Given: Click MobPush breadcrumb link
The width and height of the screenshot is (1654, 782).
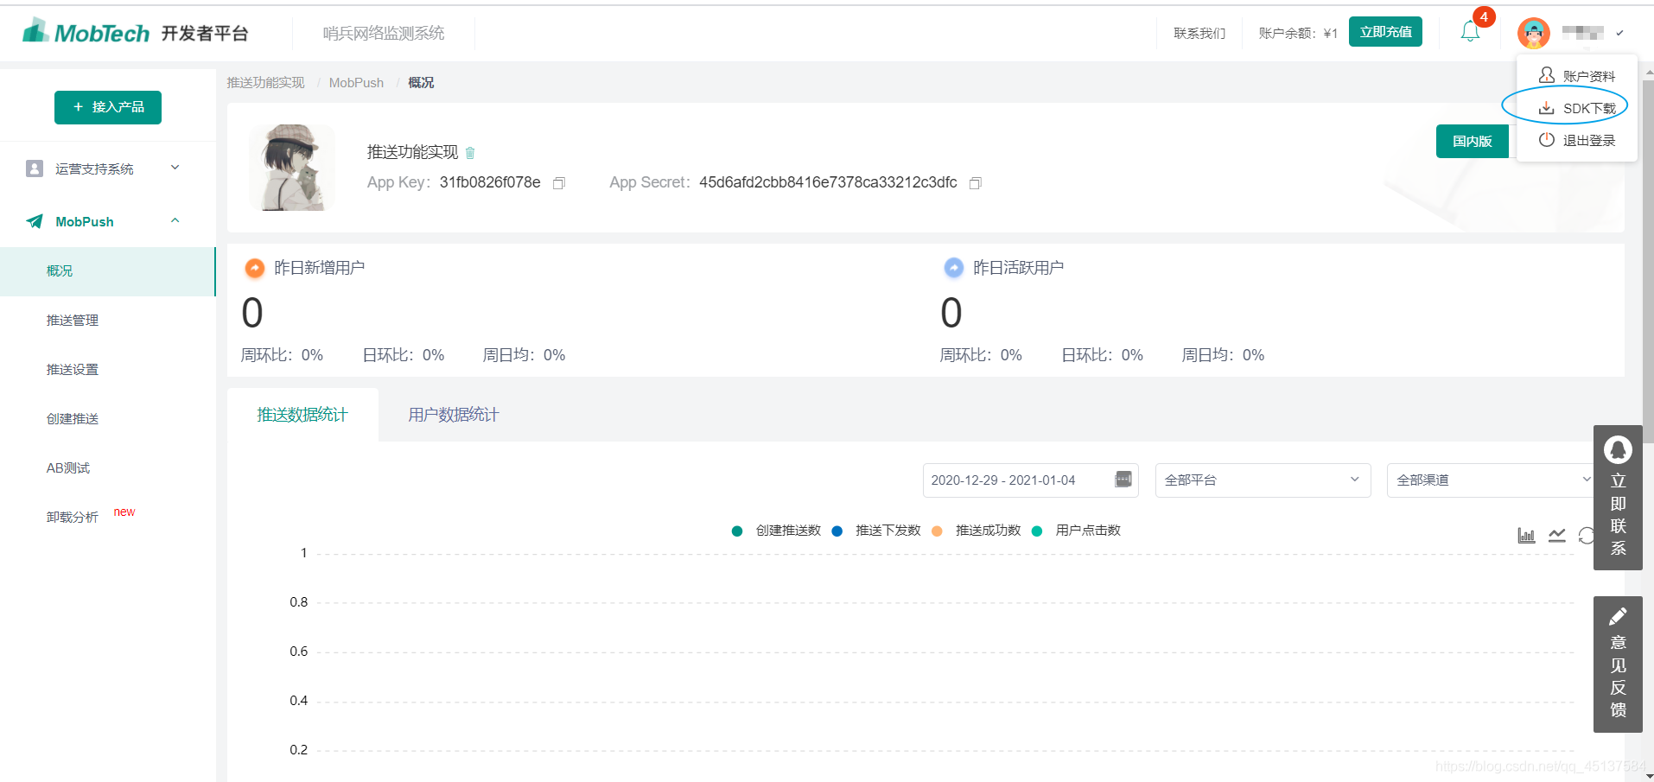Looking at the screenshot, I should [x=356, y=83].
